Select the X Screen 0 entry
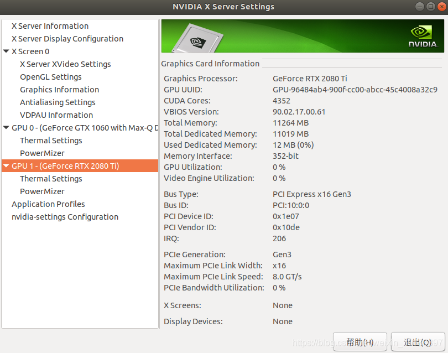 pos(30,51)
